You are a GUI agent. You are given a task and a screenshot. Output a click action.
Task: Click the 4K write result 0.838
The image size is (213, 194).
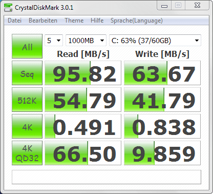[162, 126]
